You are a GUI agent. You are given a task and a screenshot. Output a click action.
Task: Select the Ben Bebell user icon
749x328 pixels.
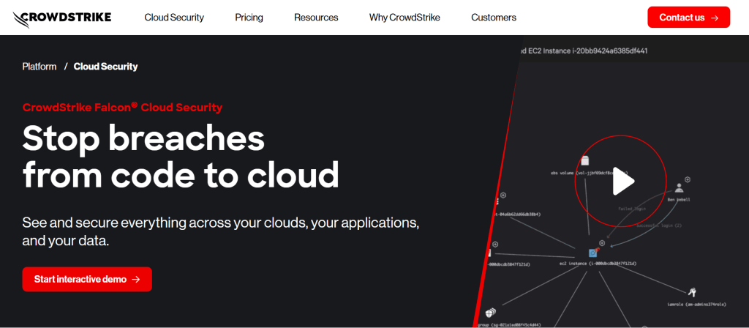(679, 187)
